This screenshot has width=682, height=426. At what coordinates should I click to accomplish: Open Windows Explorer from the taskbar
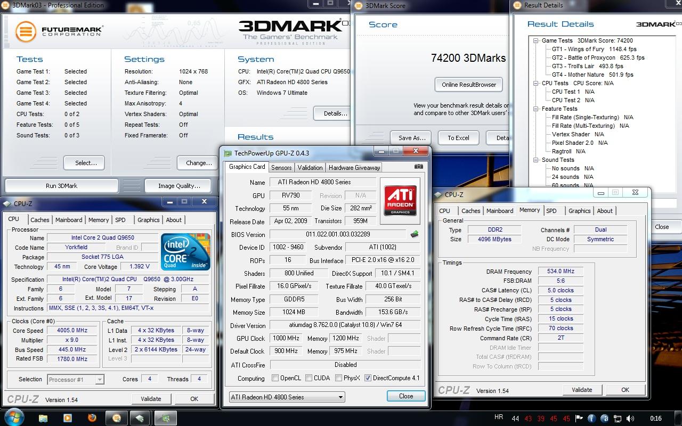point(43,418)
